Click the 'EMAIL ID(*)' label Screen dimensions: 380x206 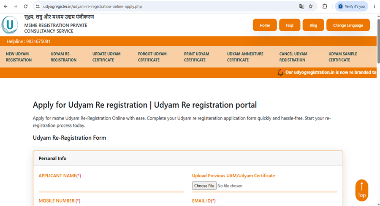tap(204, 201)
